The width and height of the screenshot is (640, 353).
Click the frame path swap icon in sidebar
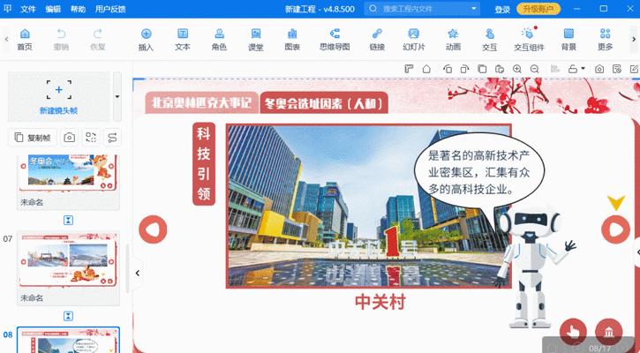coord(112,138)
